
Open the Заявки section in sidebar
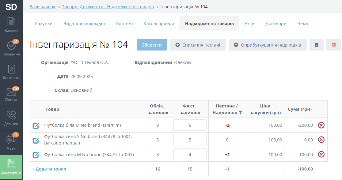pyautogui.click(x=11, y=25)
